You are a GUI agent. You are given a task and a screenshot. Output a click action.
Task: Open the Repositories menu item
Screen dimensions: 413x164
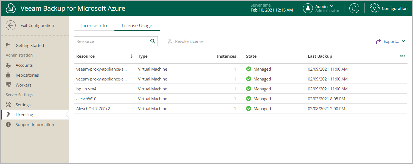tap(27, 75)
